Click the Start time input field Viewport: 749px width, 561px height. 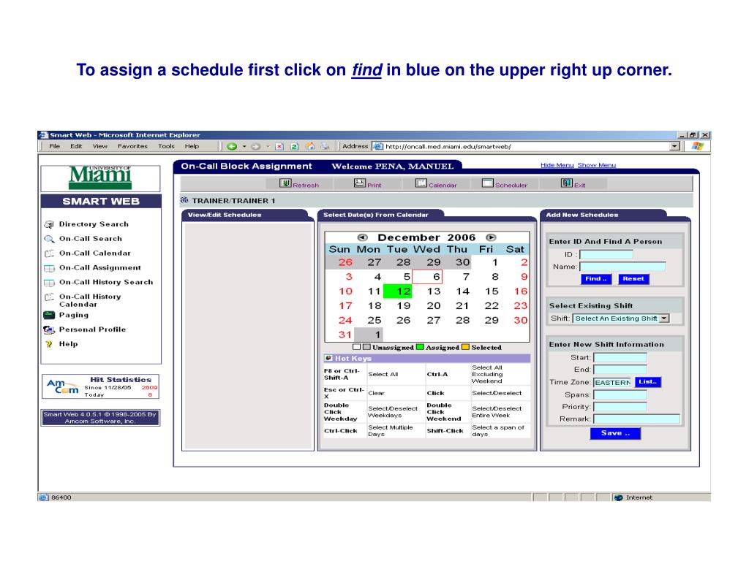(x=620, y=358)
